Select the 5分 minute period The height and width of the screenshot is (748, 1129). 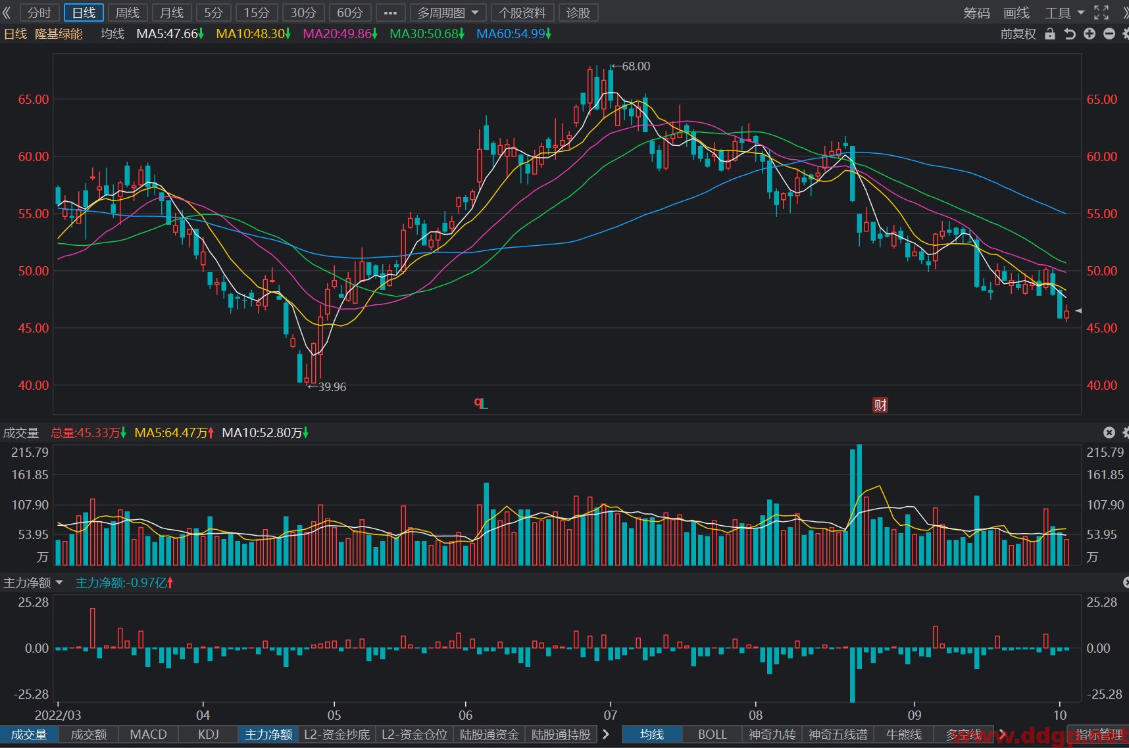click(213, 12)
